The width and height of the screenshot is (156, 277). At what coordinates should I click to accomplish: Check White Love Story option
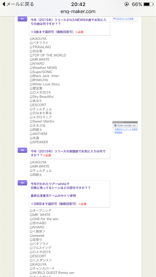click(31, 84)
